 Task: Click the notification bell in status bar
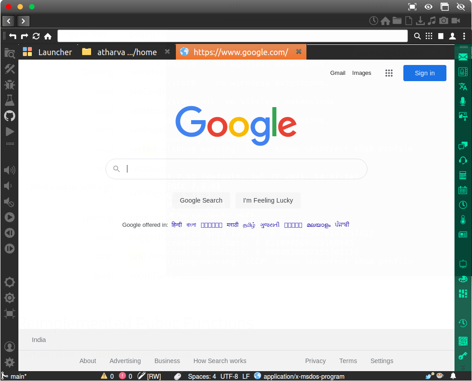click(x=453, y=376)
